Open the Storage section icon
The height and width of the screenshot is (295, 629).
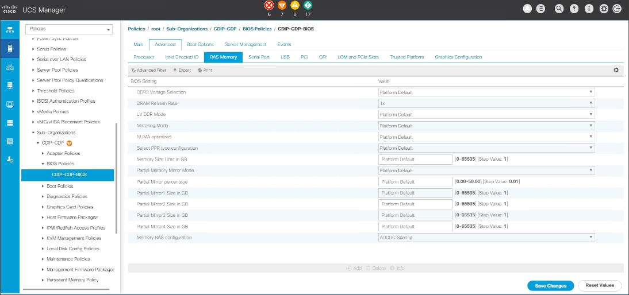pos(10,122)
